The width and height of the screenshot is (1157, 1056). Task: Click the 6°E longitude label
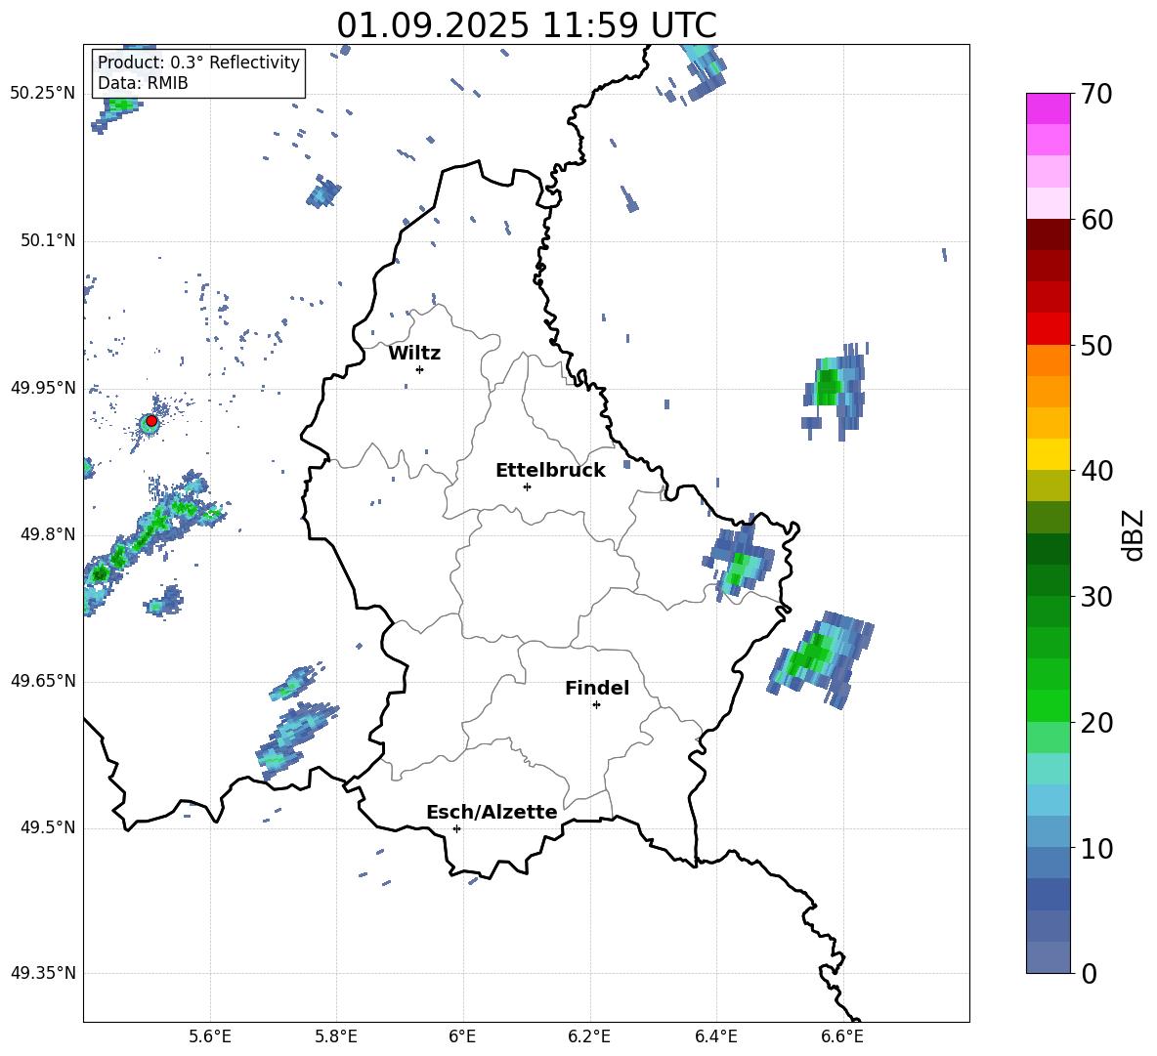pyautogui.click(x=462, y=1036)
